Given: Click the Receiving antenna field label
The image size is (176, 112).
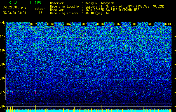Looking at the screenshot, I should [64, 13].
